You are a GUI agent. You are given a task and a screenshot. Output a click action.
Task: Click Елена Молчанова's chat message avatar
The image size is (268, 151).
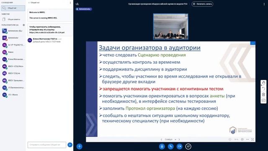[x=30, y=40]
